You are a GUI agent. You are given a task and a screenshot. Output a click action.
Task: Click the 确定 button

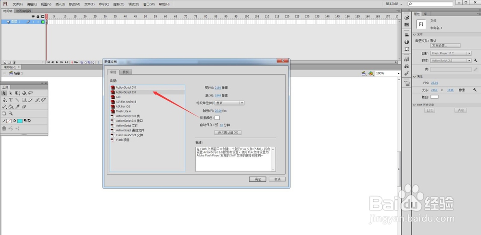click(x=257, y=179)
